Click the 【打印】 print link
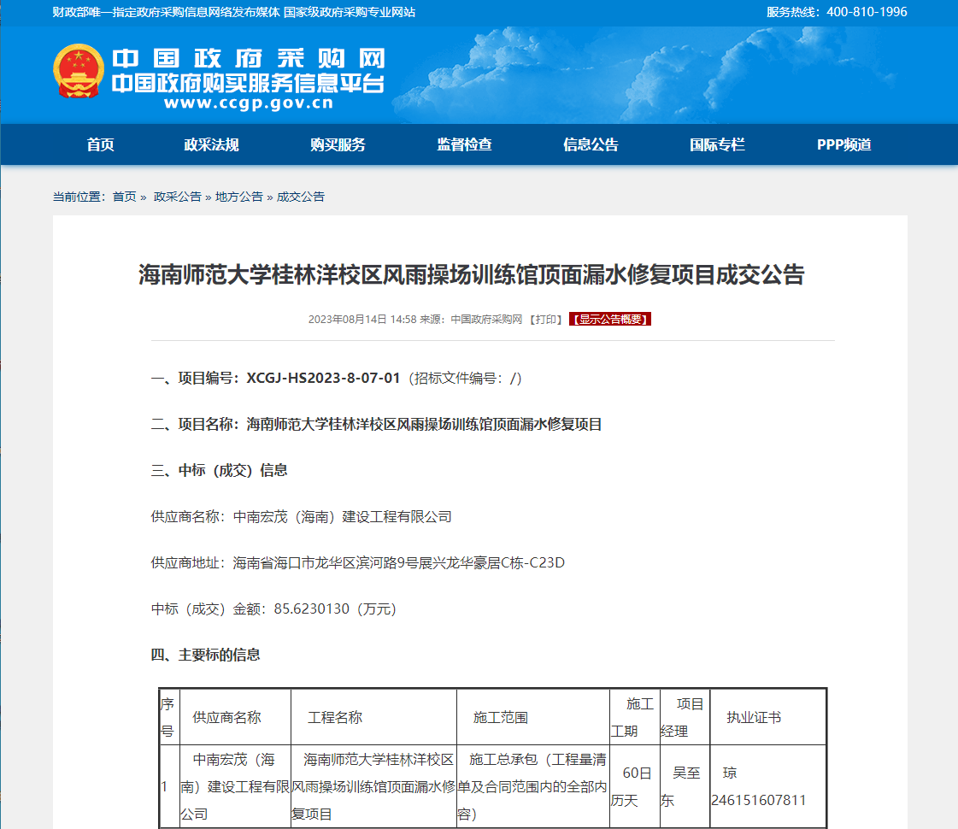Image resolution: width=958 pixels, height=829 pixels. [x=545, y=320]
